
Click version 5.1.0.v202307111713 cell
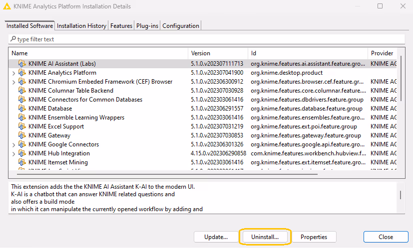217,64
